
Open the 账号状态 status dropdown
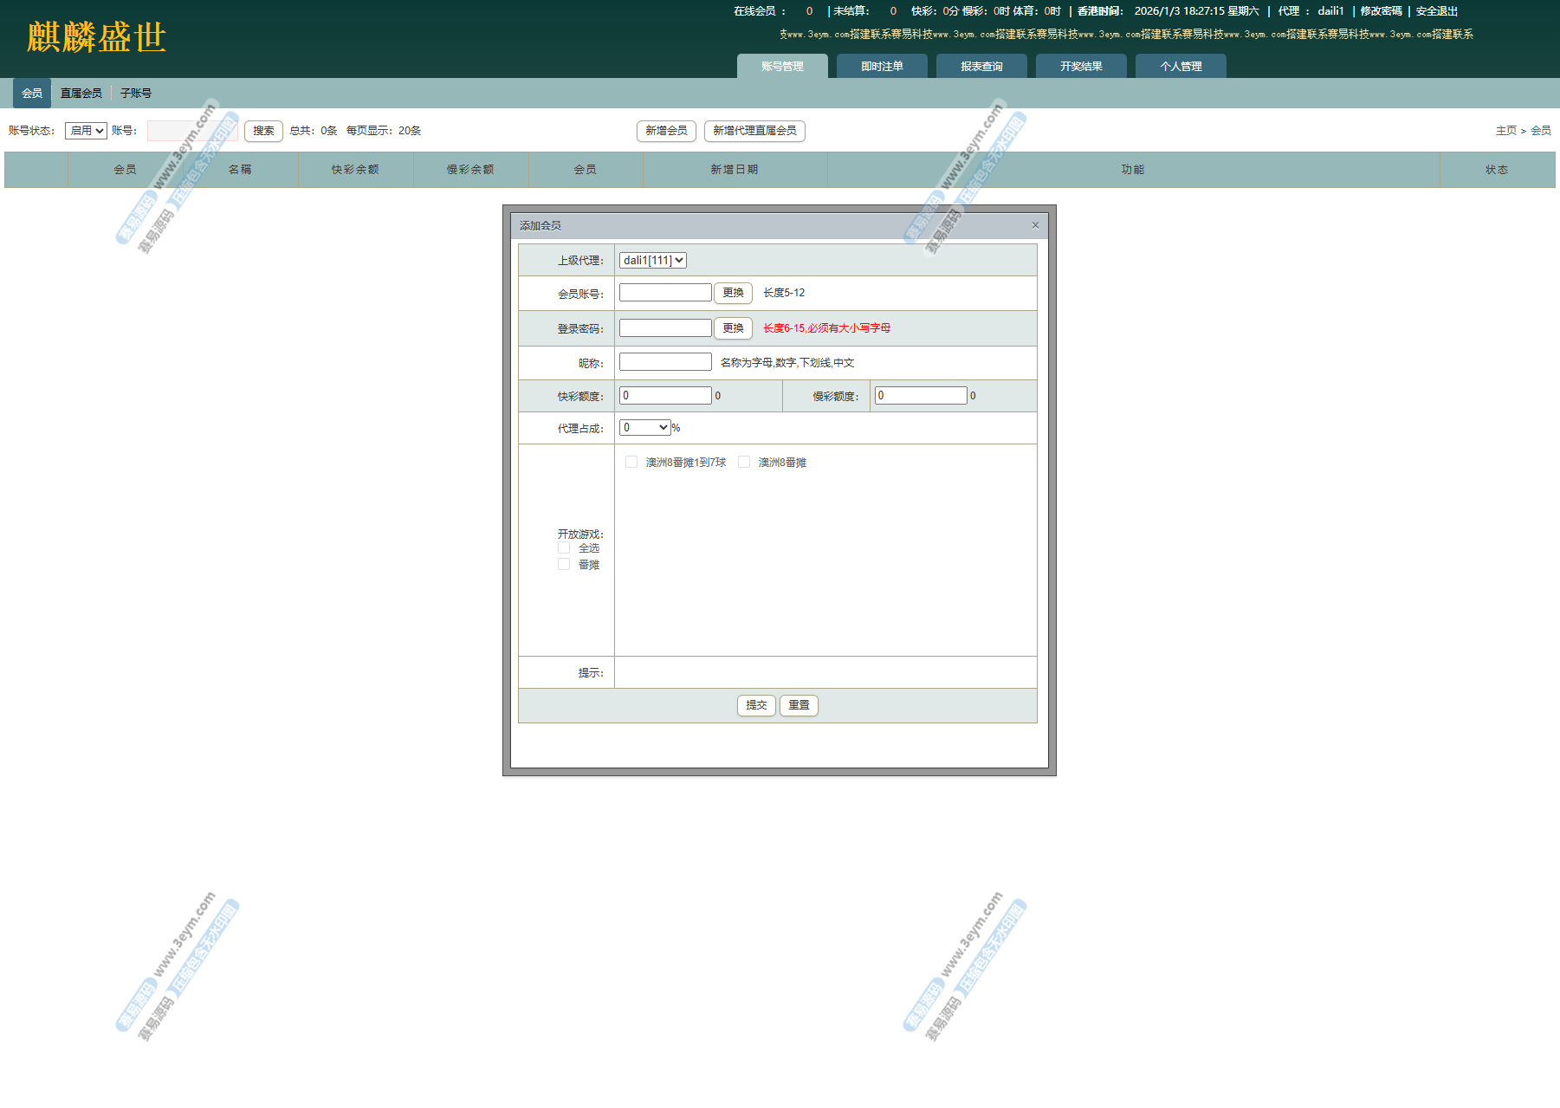86,131
